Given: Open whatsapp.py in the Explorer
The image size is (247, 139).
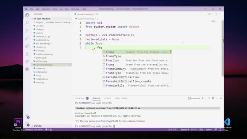Looking at the screenshot, I should pyautogui.click(x=42, y=79).
